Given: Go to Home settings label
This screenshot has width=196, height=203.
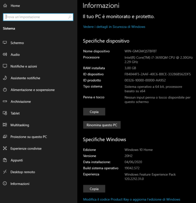Looking at the screenshot, I should (x=15, y=6).
